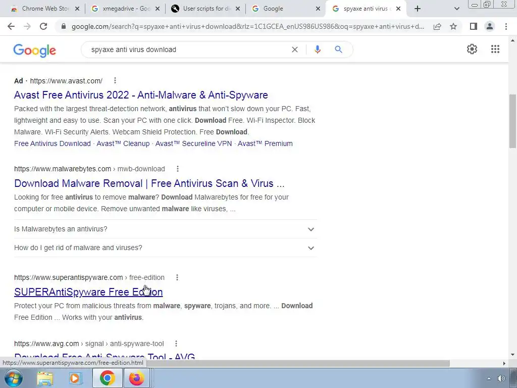View site info via the padlock icon
This screenshot has height=388, width=517.
[x=64, y=26]
